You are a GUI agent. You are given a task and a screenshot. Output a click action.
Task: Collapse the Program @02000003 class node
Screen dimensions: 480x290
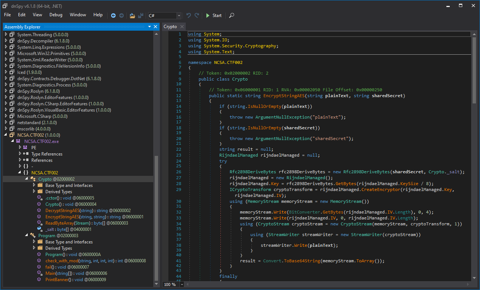(27, 235)
